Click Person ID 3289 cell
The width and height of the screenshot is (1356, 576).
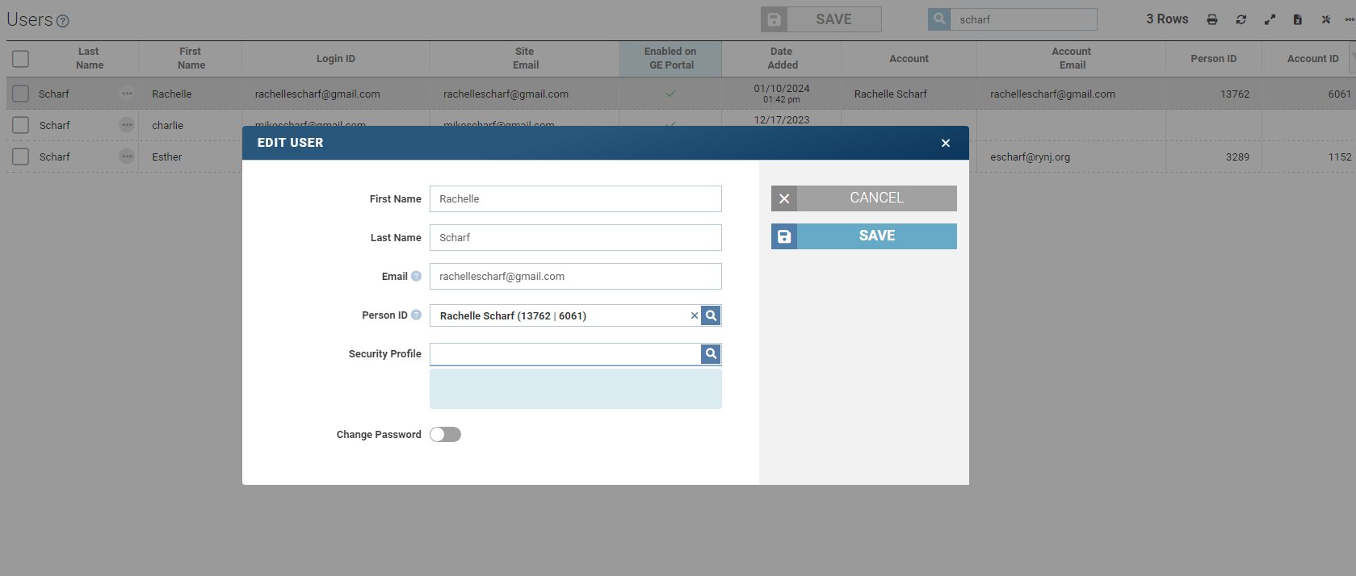point(1237,157)
